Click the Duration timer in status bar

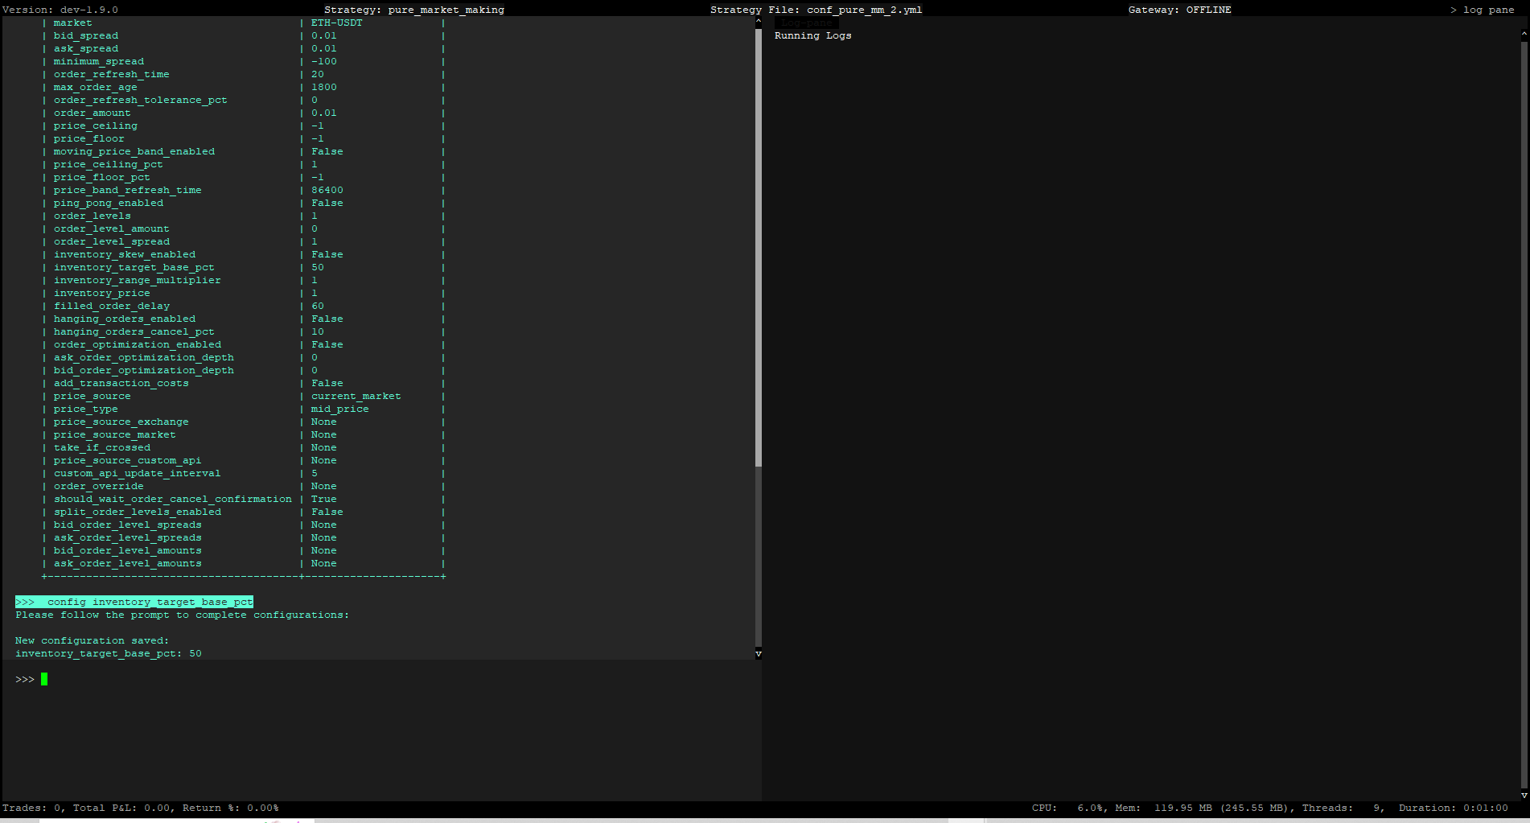click(x=1453, y=807)
